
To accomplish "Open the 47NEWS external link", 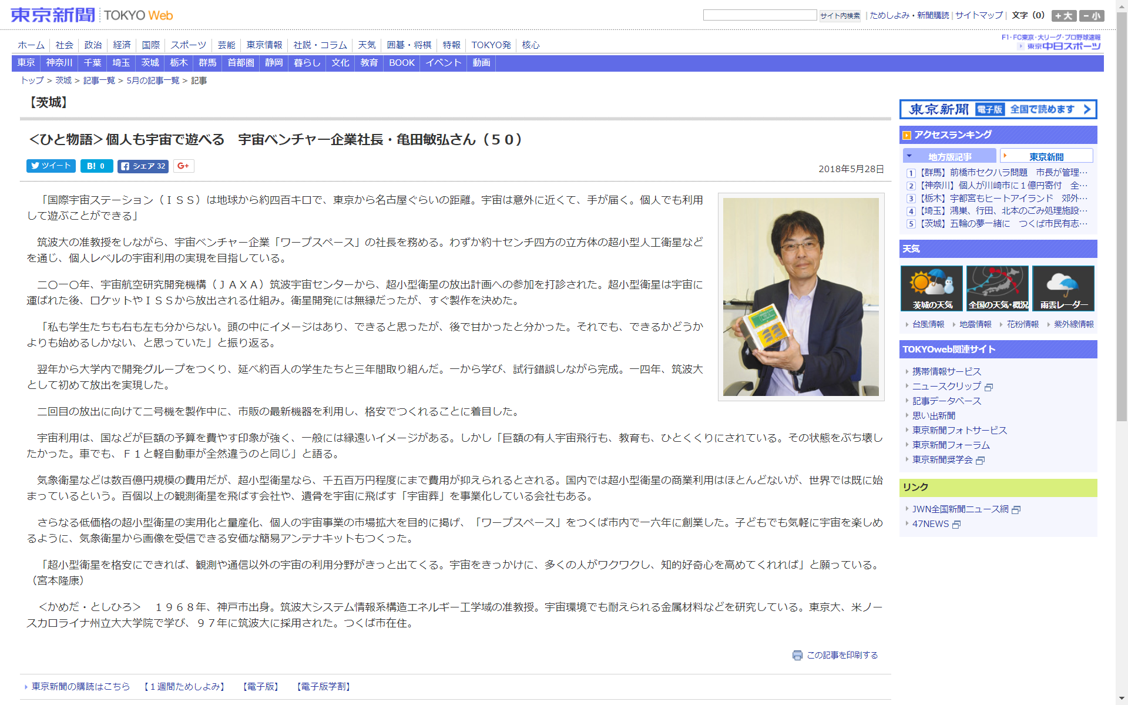I will tap(931, 524).
